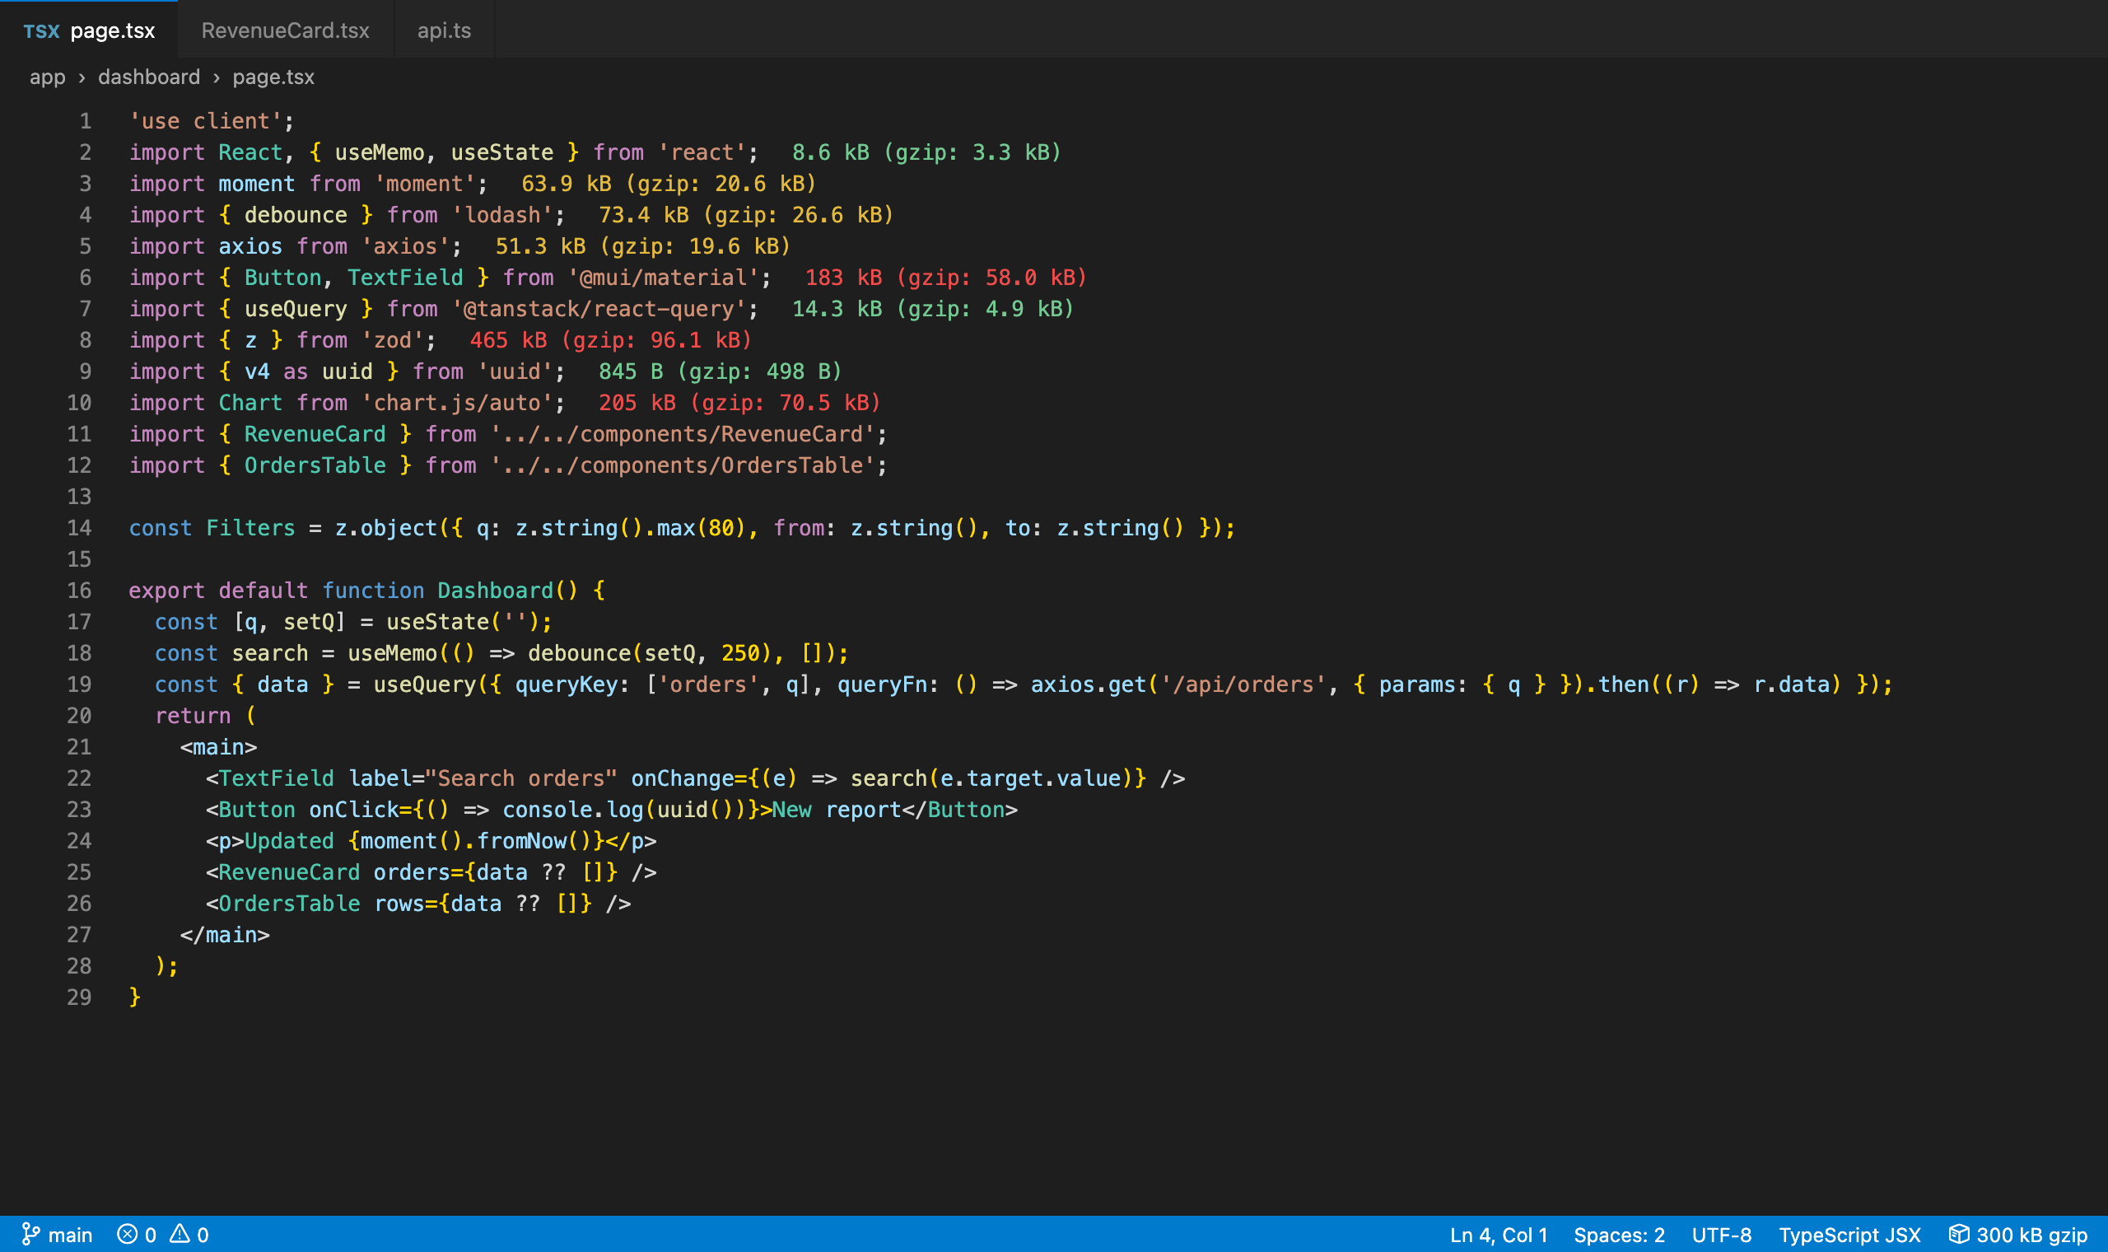This screenshot has width=2108, height=1252.
Task: Open the api.ts tab
Action: (444, 30)
